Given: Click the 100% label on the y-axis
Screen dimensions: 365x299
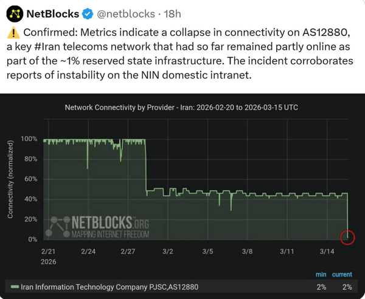Looking at the screenshot, I should (29, 139).
